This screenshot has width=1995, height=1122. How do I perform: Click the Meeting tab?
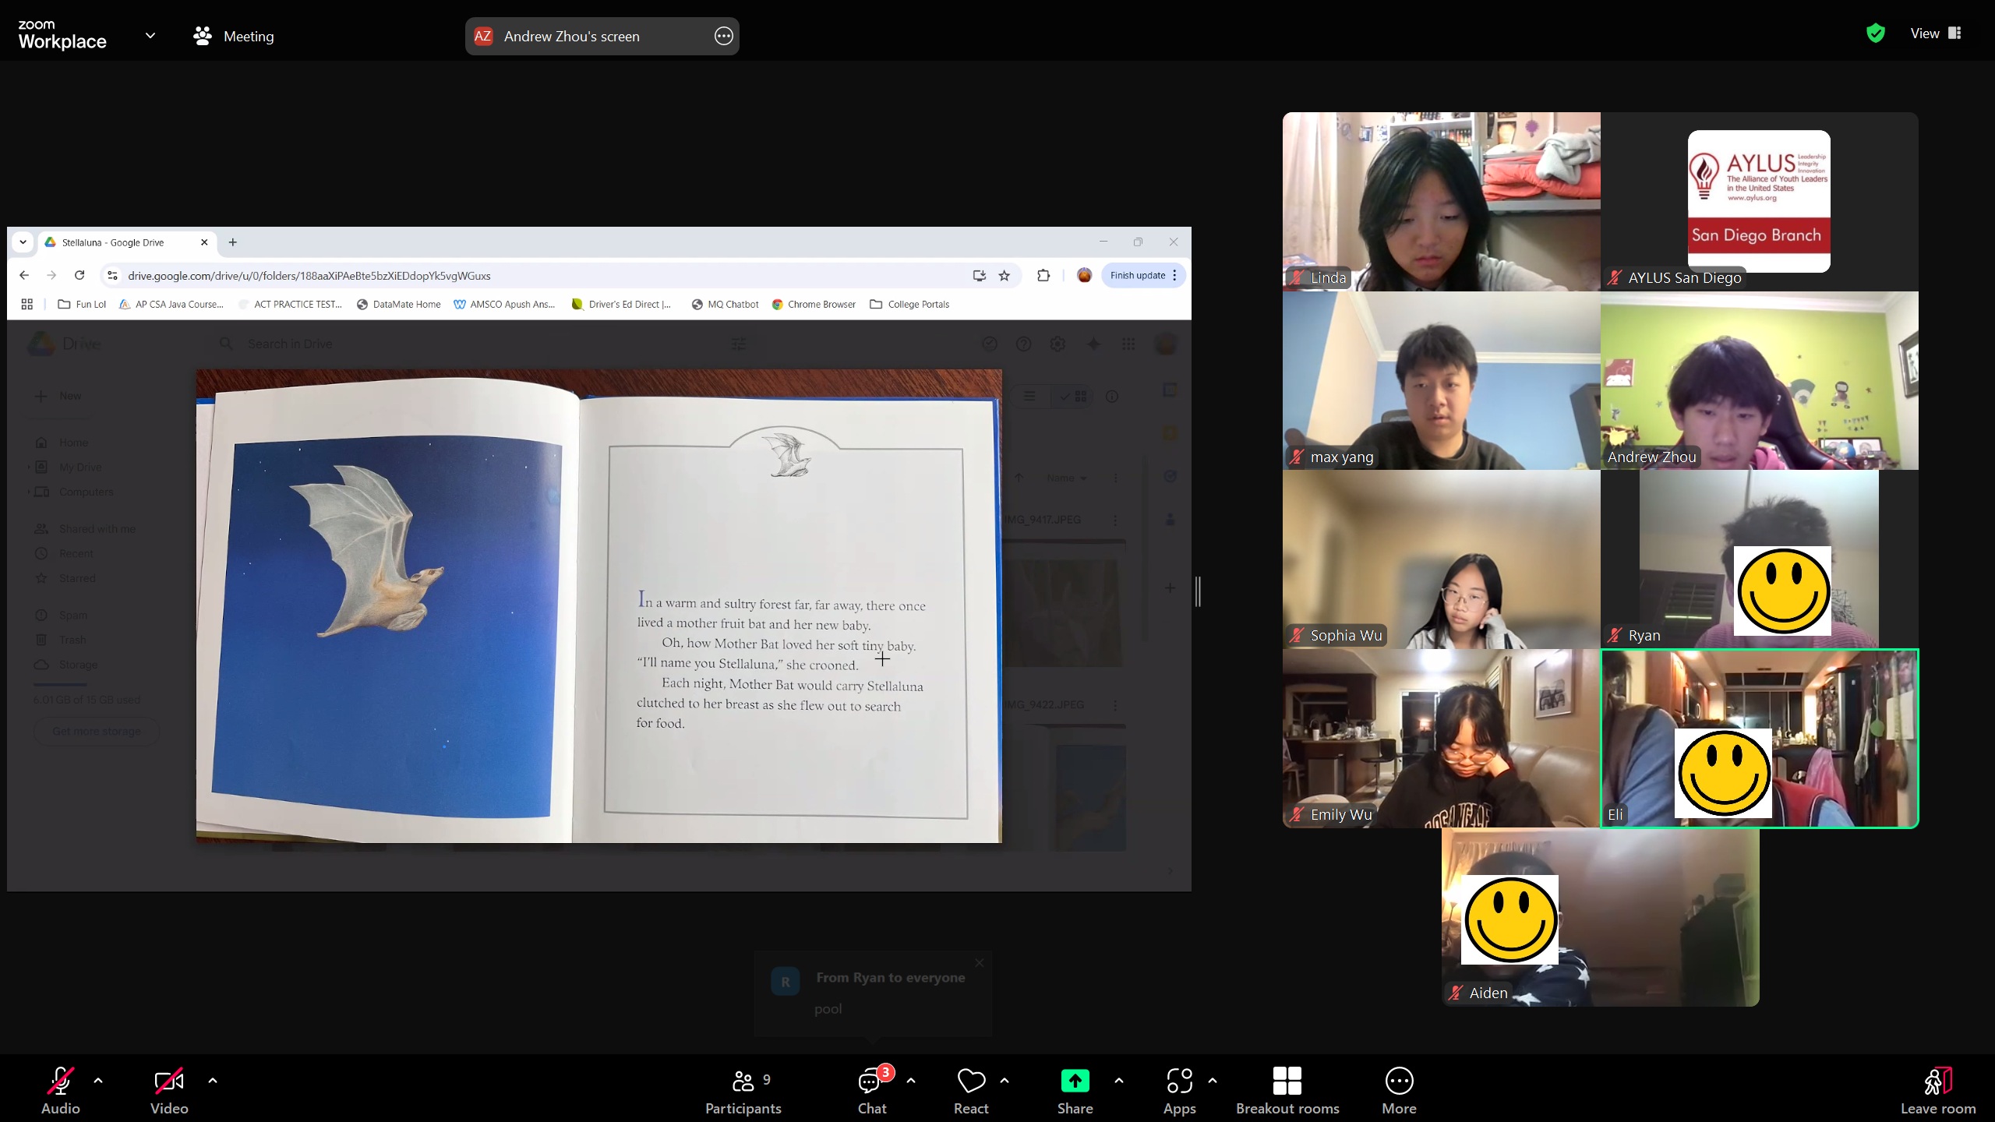[234, 36]
